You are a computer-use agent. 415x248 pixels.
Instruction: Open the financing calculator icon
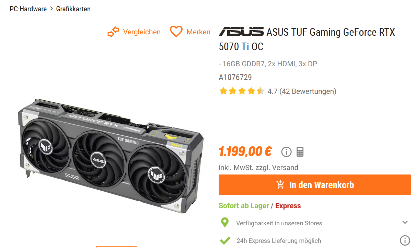tap(300, 151)
